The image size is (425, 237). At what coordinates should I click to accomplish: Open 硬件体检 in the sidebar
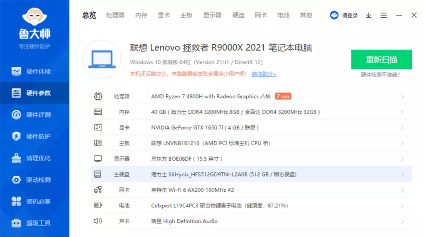tap(34, 71)
